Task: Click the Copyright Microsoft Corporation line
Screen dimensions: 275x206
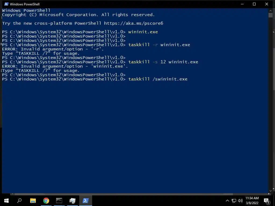Action: pyautogui.click(x=78, y=15)
